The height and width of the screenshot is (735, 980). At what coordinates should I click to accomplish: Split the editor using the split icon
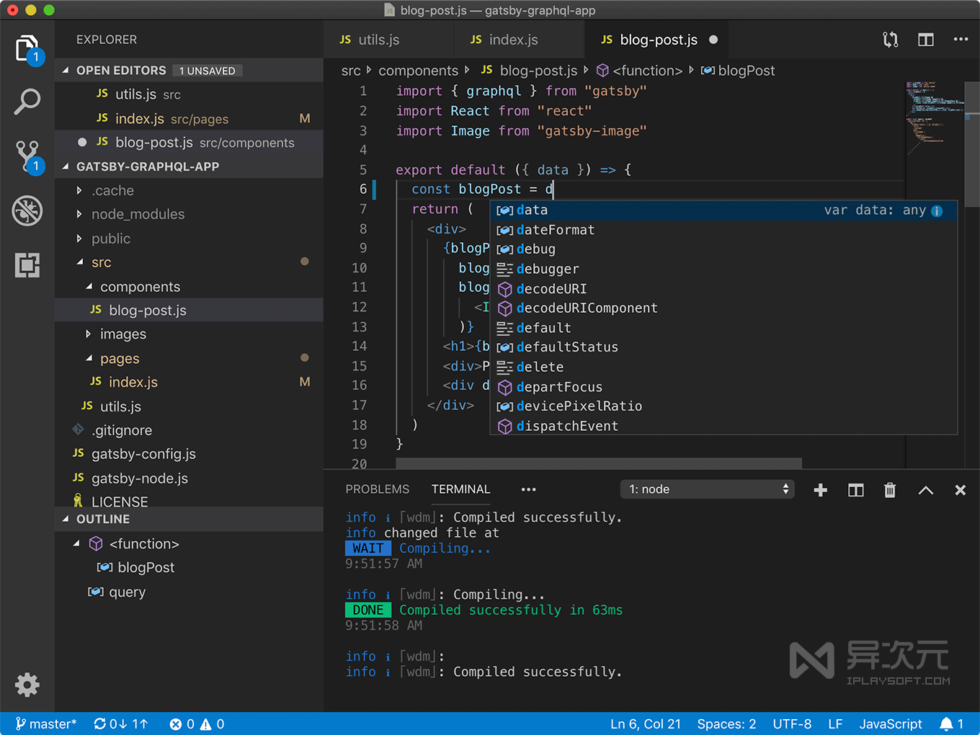(926, 40)
